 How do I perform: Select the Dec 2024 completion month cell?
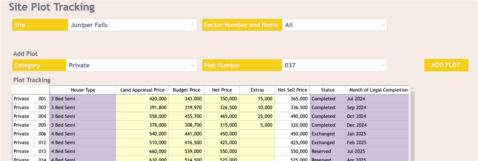[377, 125]
